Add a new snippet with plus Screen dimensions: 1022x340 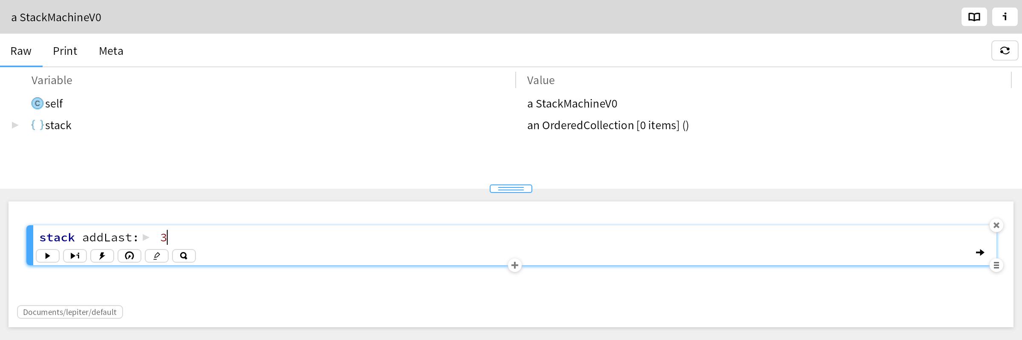515,265
